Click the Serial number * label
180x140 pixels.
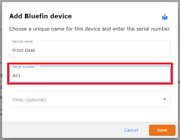pyautogui.click(x=25, y=67)
